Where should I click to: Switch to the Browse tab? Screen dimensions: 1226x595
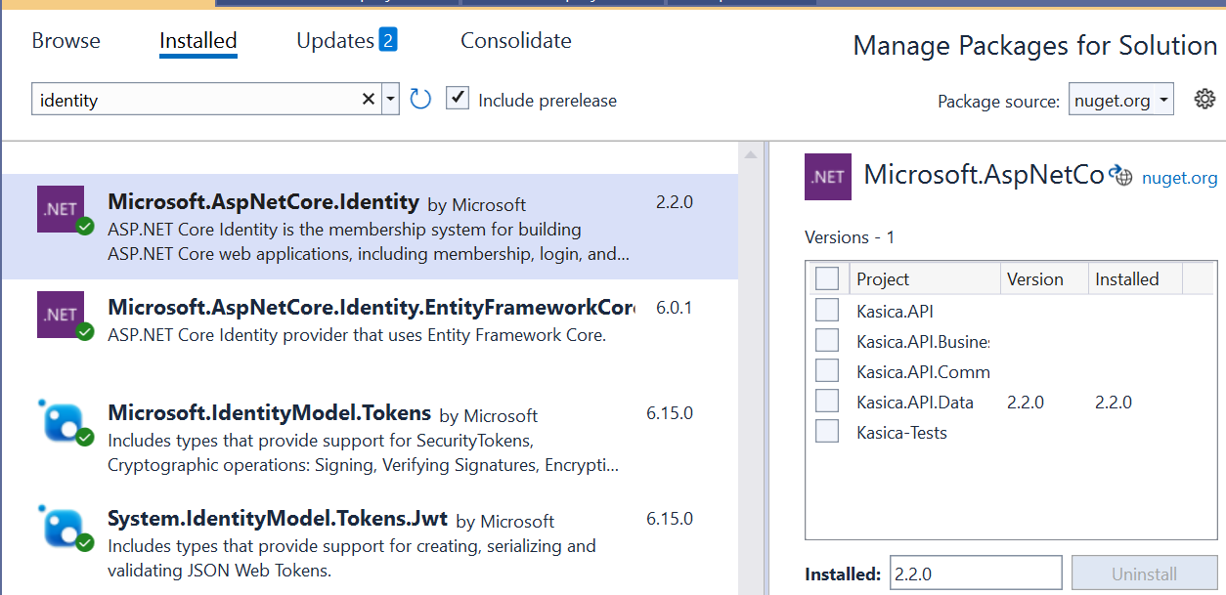[66, 41]
